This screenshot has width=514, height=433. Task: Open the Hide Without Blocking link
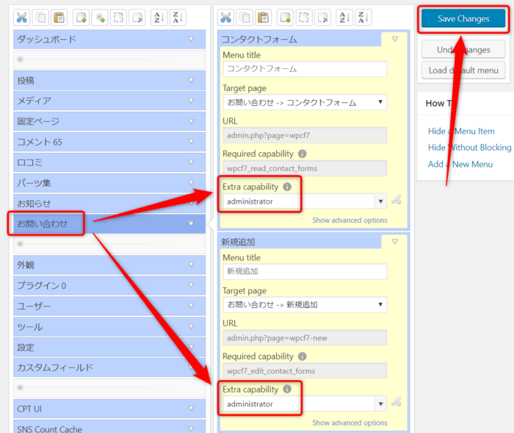tap(469, 148)
